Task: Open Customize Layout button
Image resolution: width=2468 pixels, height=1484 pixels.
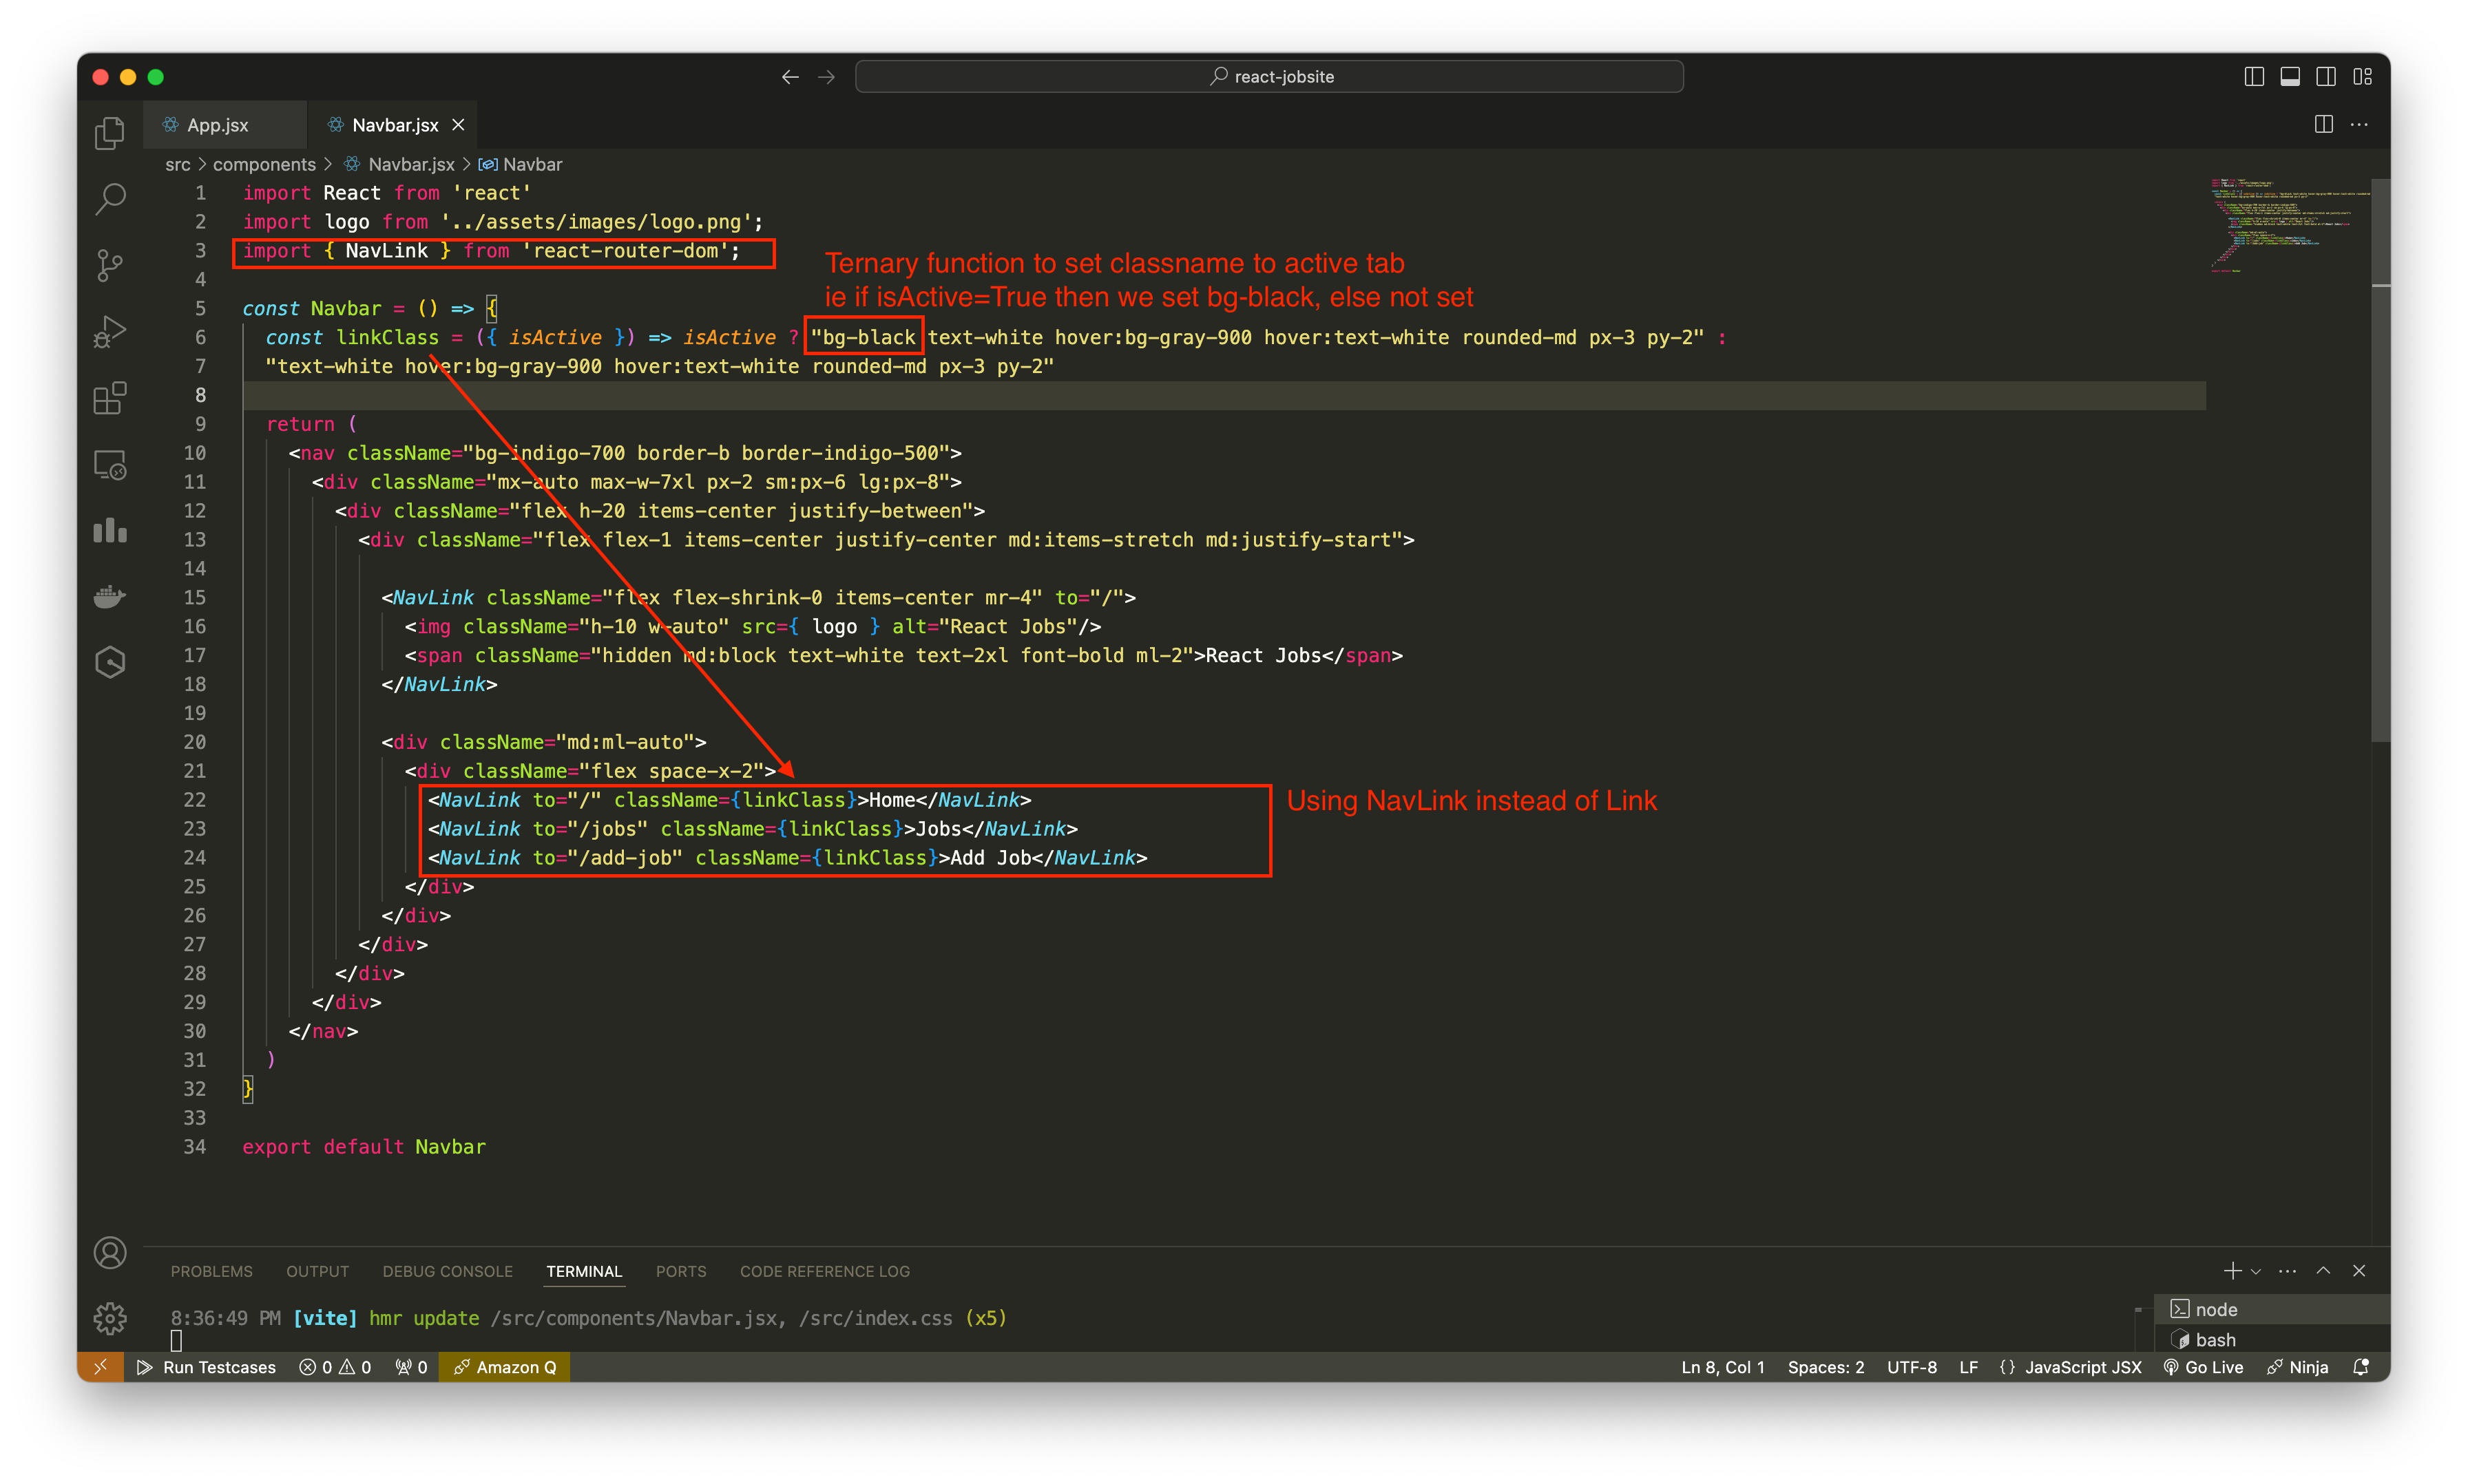Action: click(x=2362, y=77)
